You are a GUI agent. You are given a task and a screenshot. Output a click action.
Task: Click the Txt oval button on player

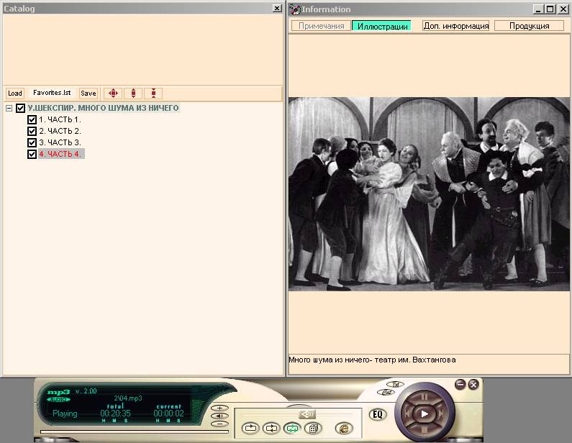[x=396, y=384]
